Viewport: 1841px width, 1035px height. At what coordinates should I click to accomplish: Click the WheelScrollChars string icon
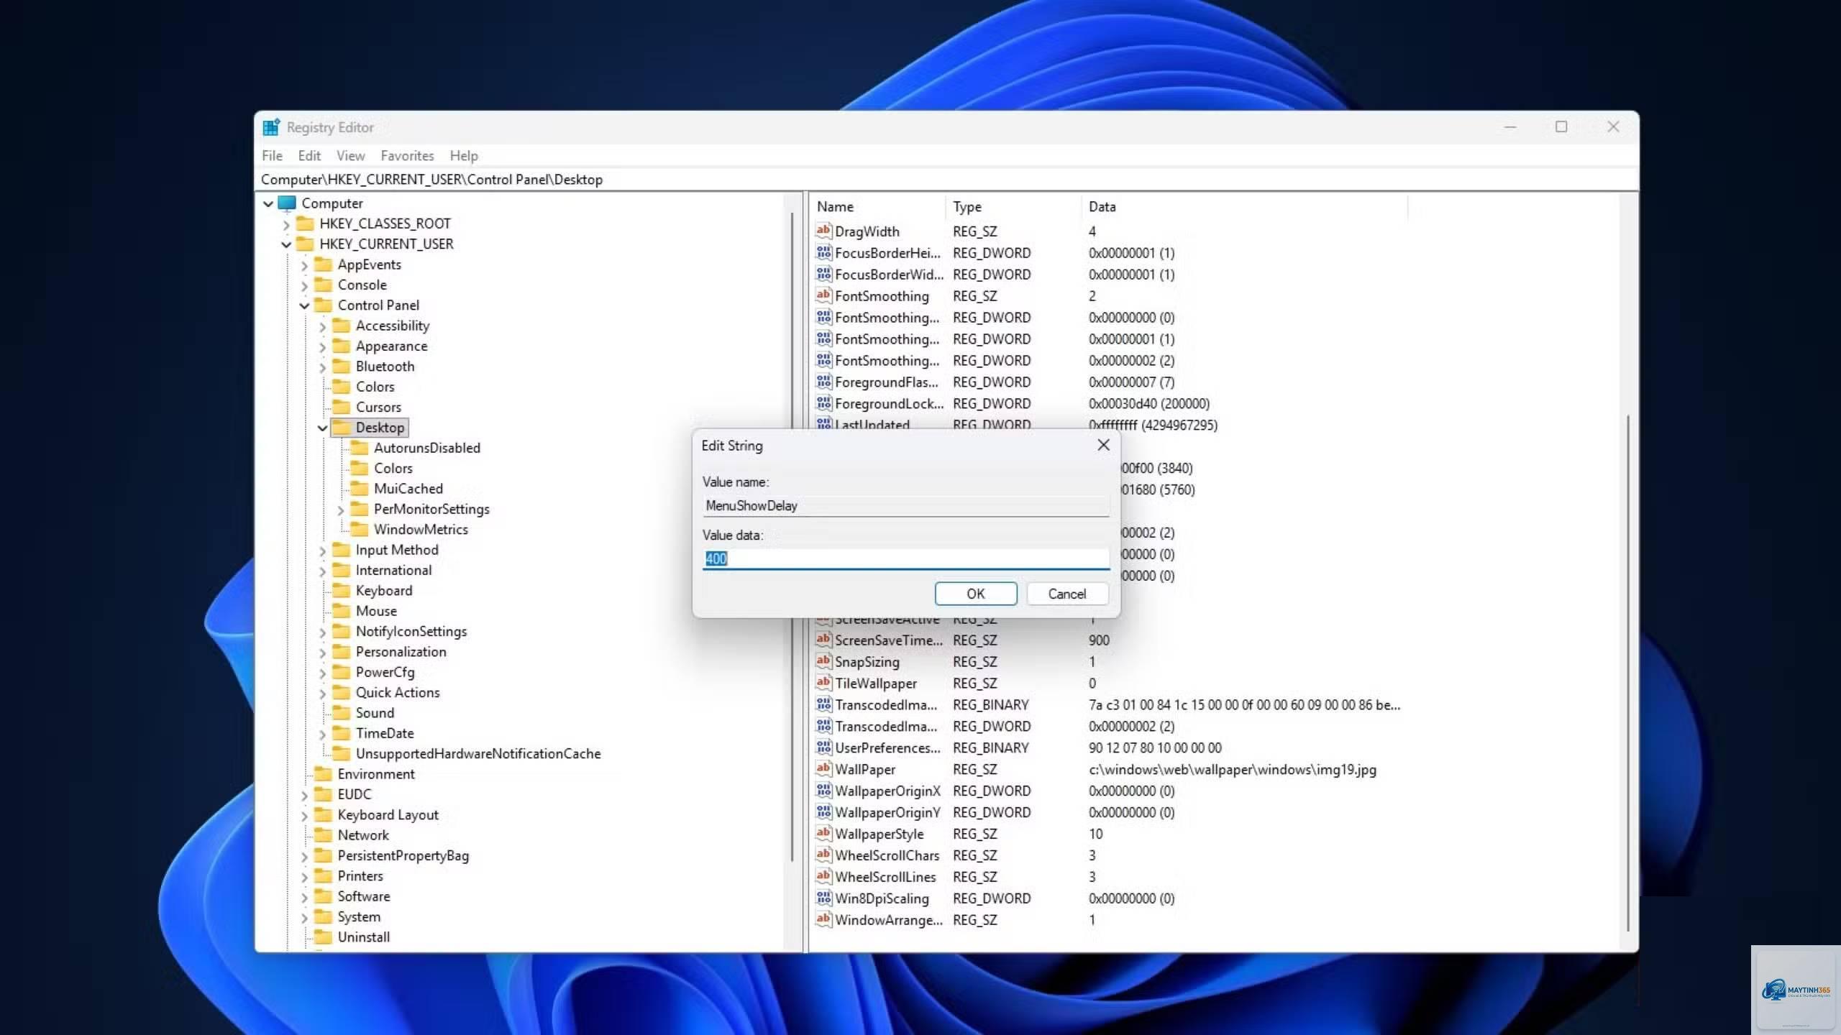pyautogui.click(x=823, y=855)
